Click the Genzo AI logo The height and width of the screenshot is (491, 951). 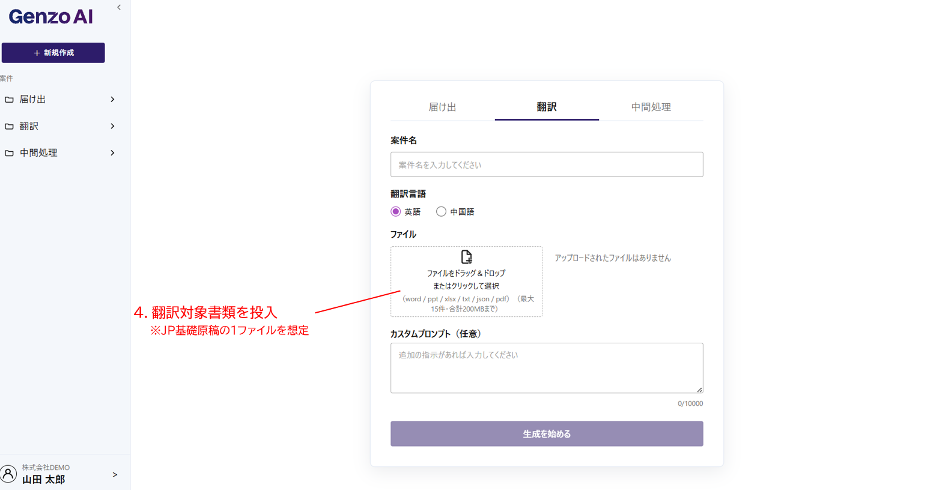(x=50, y=17)
